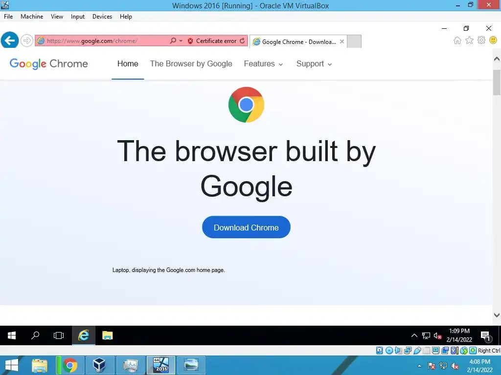The height and width of the screenshot is (375, 501).
Task: Click guest muted speaker tray icon
Action: click(438, 335)
